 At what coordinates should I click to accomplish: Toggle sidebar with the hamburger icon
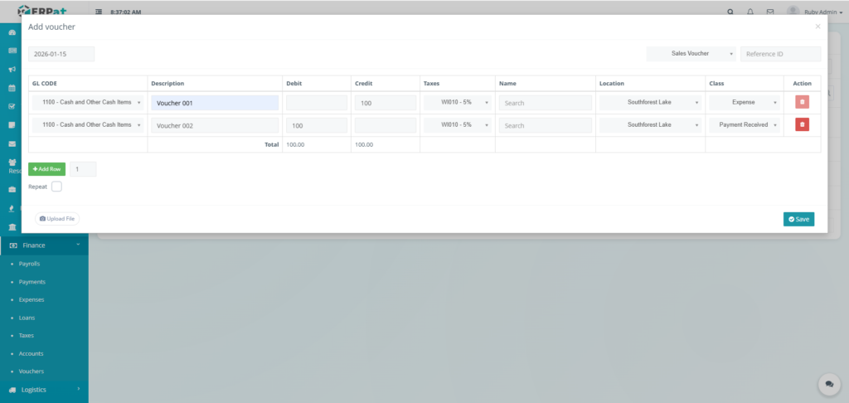(99, 12)
